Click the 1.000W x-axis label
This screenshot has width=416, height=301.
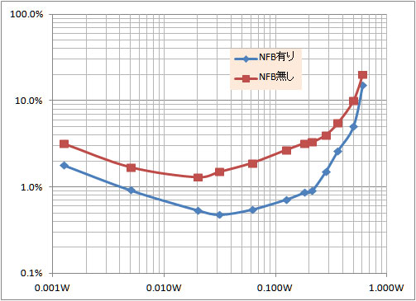[386, 288]
